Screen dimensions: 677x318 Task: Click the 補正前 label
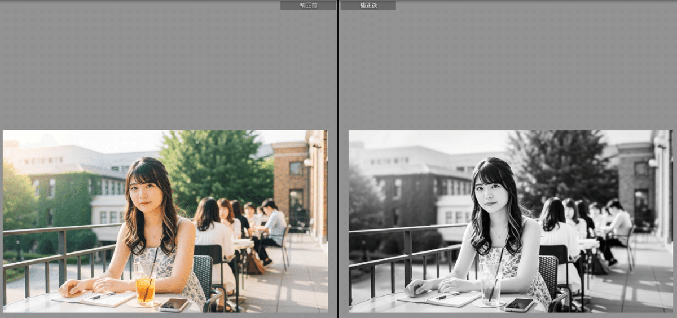tap(308, 5)
